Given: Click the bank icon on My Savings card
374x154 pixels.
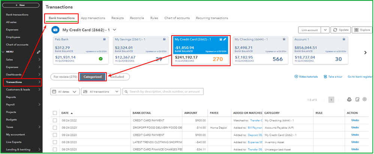Looking at the screenshot, I should point(164,39).
